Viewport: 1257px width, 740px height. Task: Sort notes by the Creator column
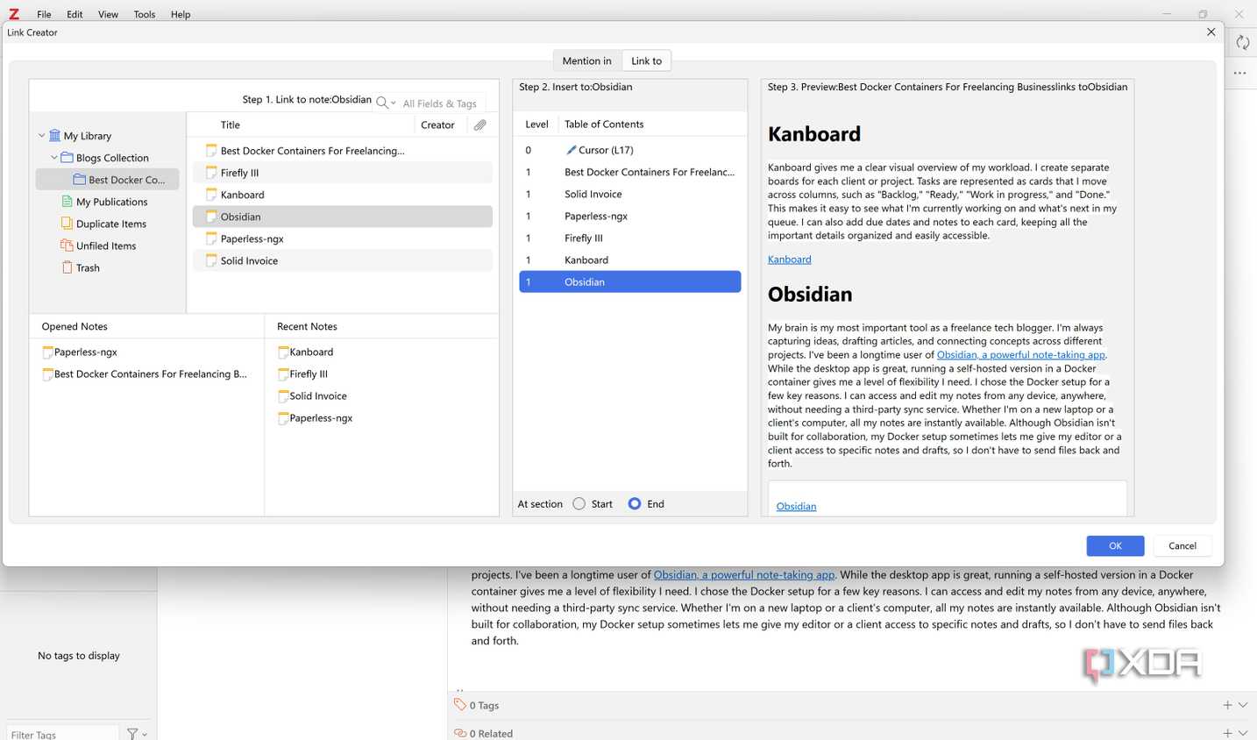(x=437, y=125)
